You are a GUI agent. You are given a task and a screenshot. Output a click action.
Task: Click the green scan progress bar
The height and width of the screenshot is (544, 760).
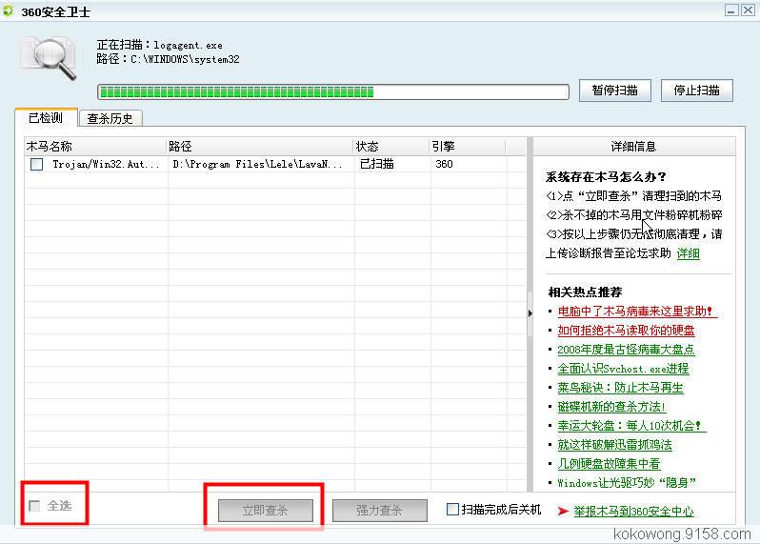[333, 91]
